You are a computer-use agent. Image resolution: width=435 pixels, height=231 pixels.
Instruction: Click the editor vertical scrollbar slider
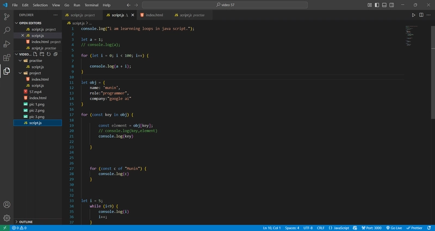433,72
